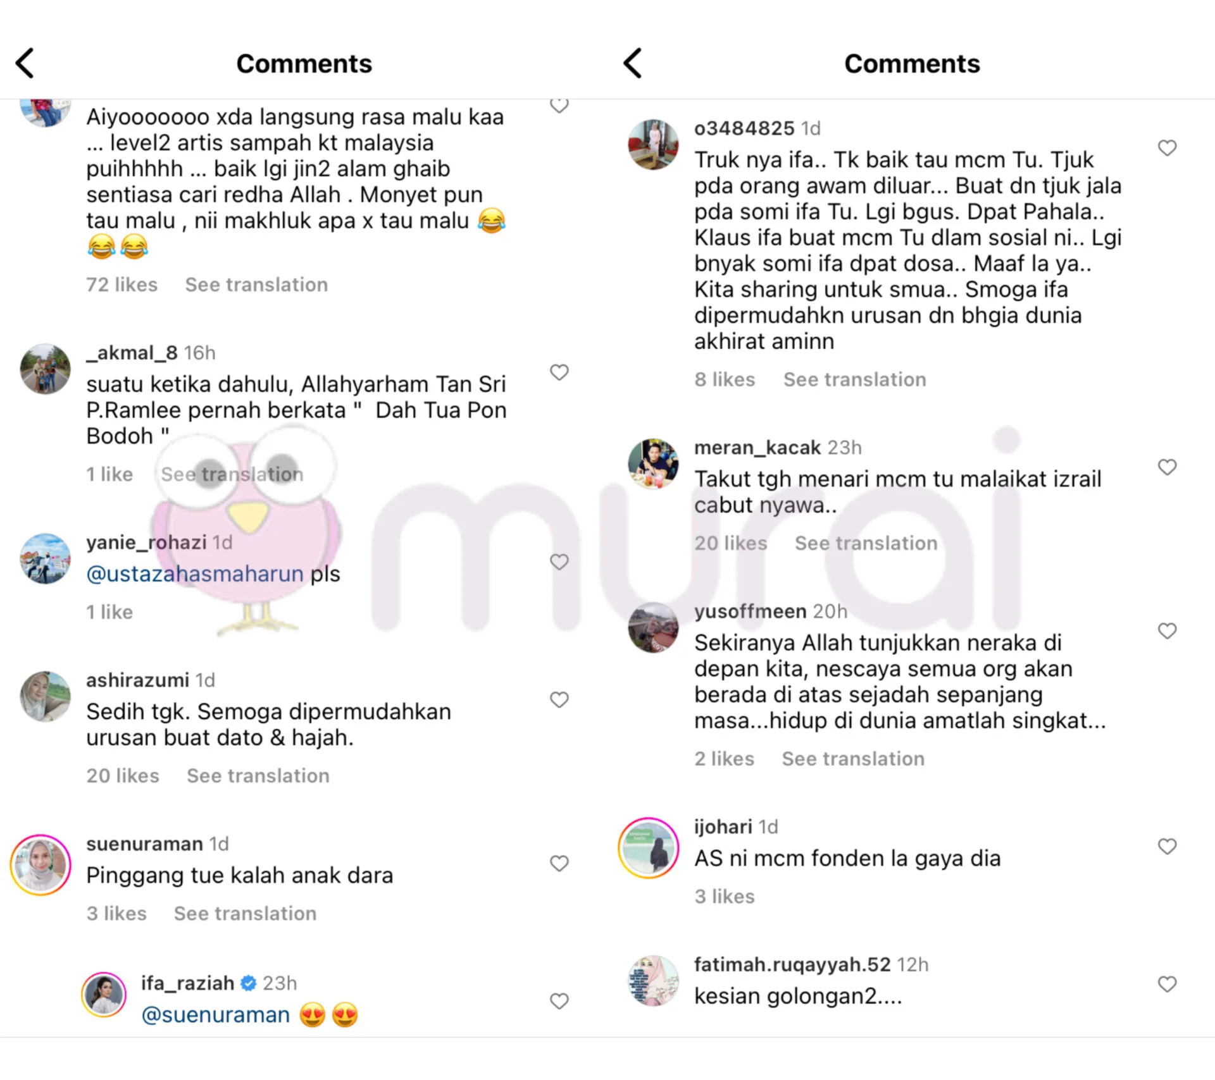View 72 likes on top comment
Image resolution: width=1215 pixels, height=1080 pixels.
[x=122, y=285]
